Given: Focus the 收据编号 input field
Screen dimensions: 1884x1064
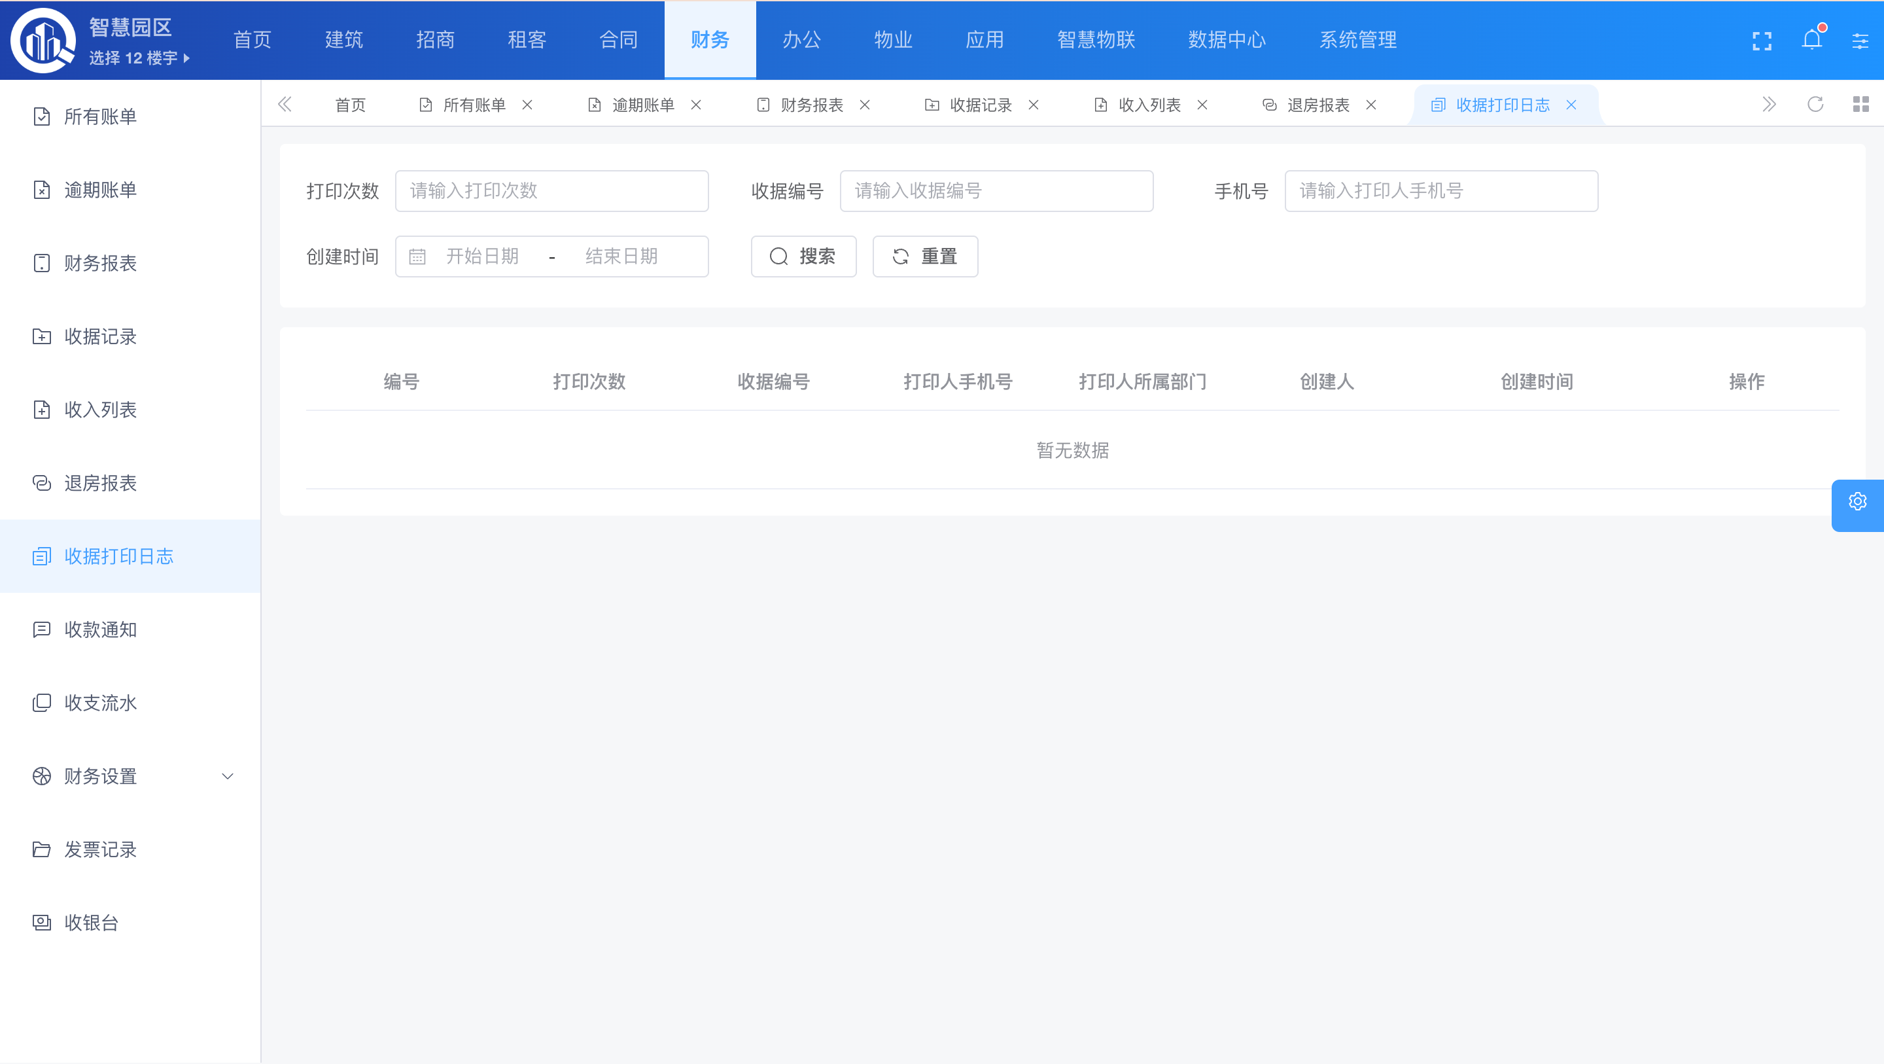Looking at the screenshot, I should pos(996,191).
